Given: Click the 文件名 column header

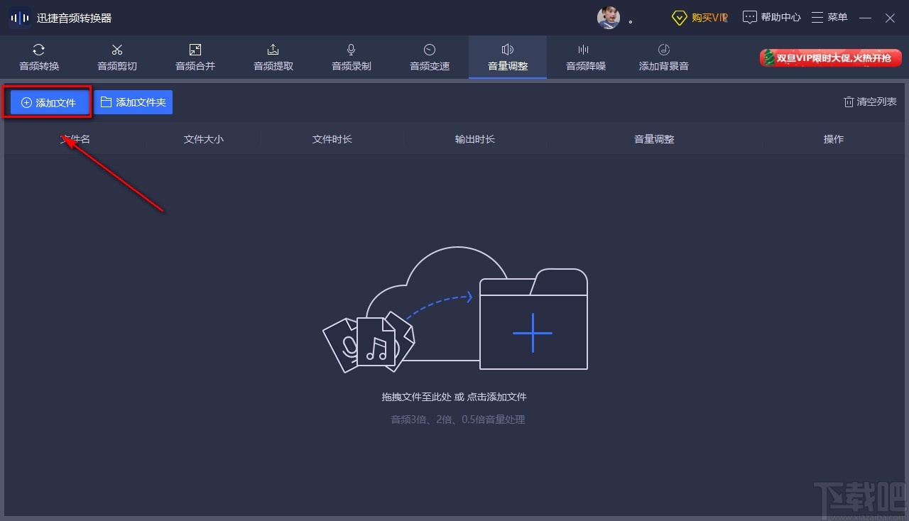Looking at the screenshot, I should tap(76, 139).
